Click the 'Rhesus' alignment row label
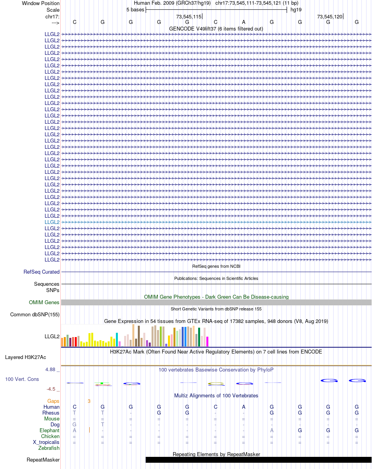Image resolution: width=372 pixels, height=469 pixels. pos(51,413)
